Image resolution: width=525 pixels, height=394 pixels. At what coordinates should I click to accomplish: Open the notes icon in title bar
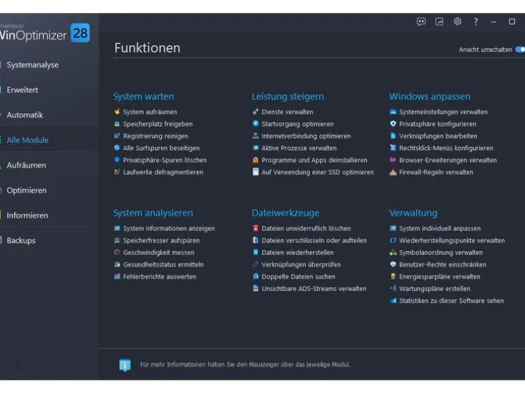tap(439, 22)
